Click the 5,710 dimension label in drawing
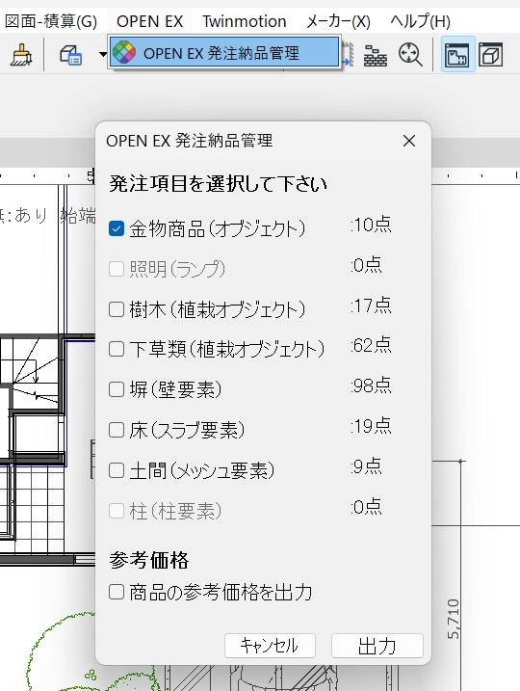The image size is (520, 691). [454, 619]
